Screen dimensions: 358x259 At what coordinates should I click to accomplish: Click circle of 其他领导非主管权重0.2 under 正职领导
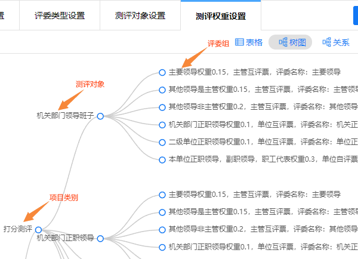(162, 230)
